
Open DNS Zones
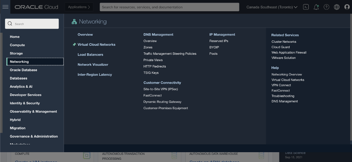(148, 47)
